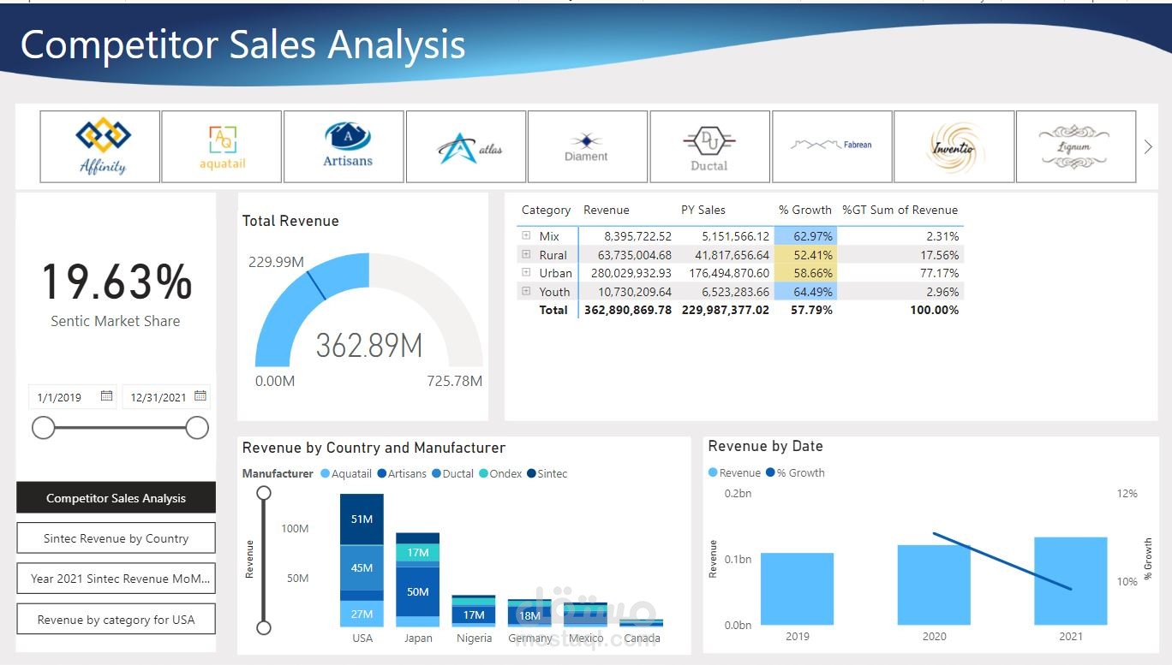Expand the Mix category row
Screen dimensions: 1172x665
tap(525, 235)
